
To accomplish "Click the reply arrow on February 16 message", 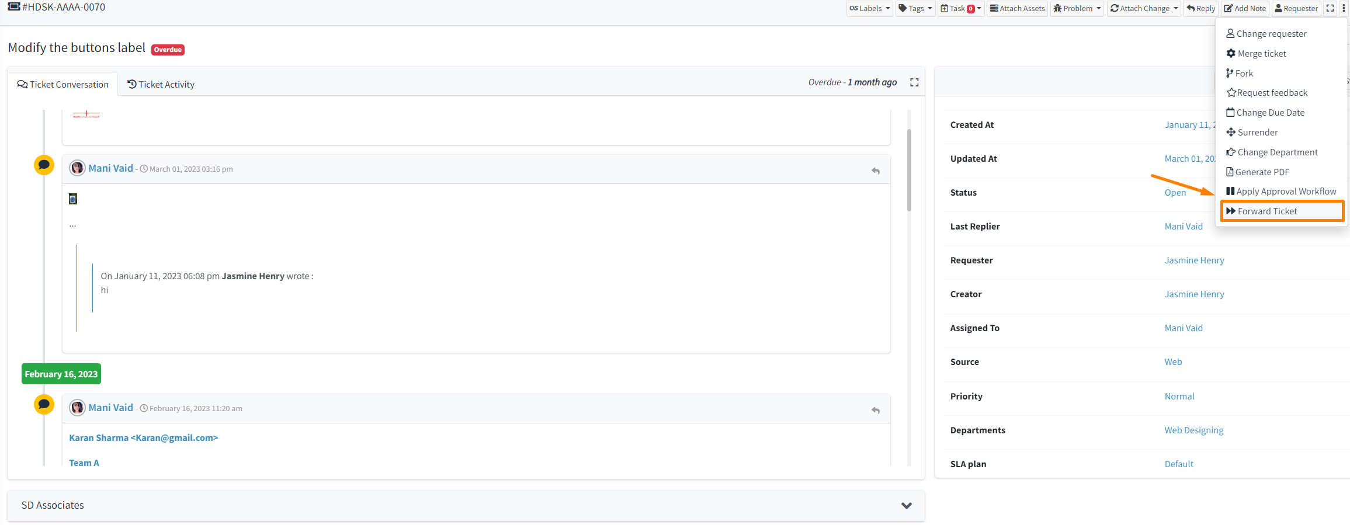I will tap(875, 410).
